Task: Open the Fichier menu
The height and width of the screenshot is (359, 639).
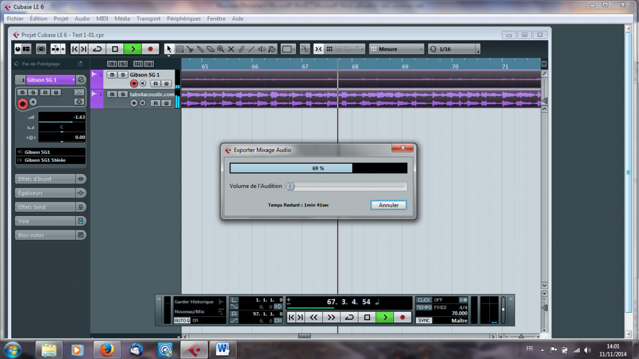Action: pyautogui.click(x=15, y=19)
